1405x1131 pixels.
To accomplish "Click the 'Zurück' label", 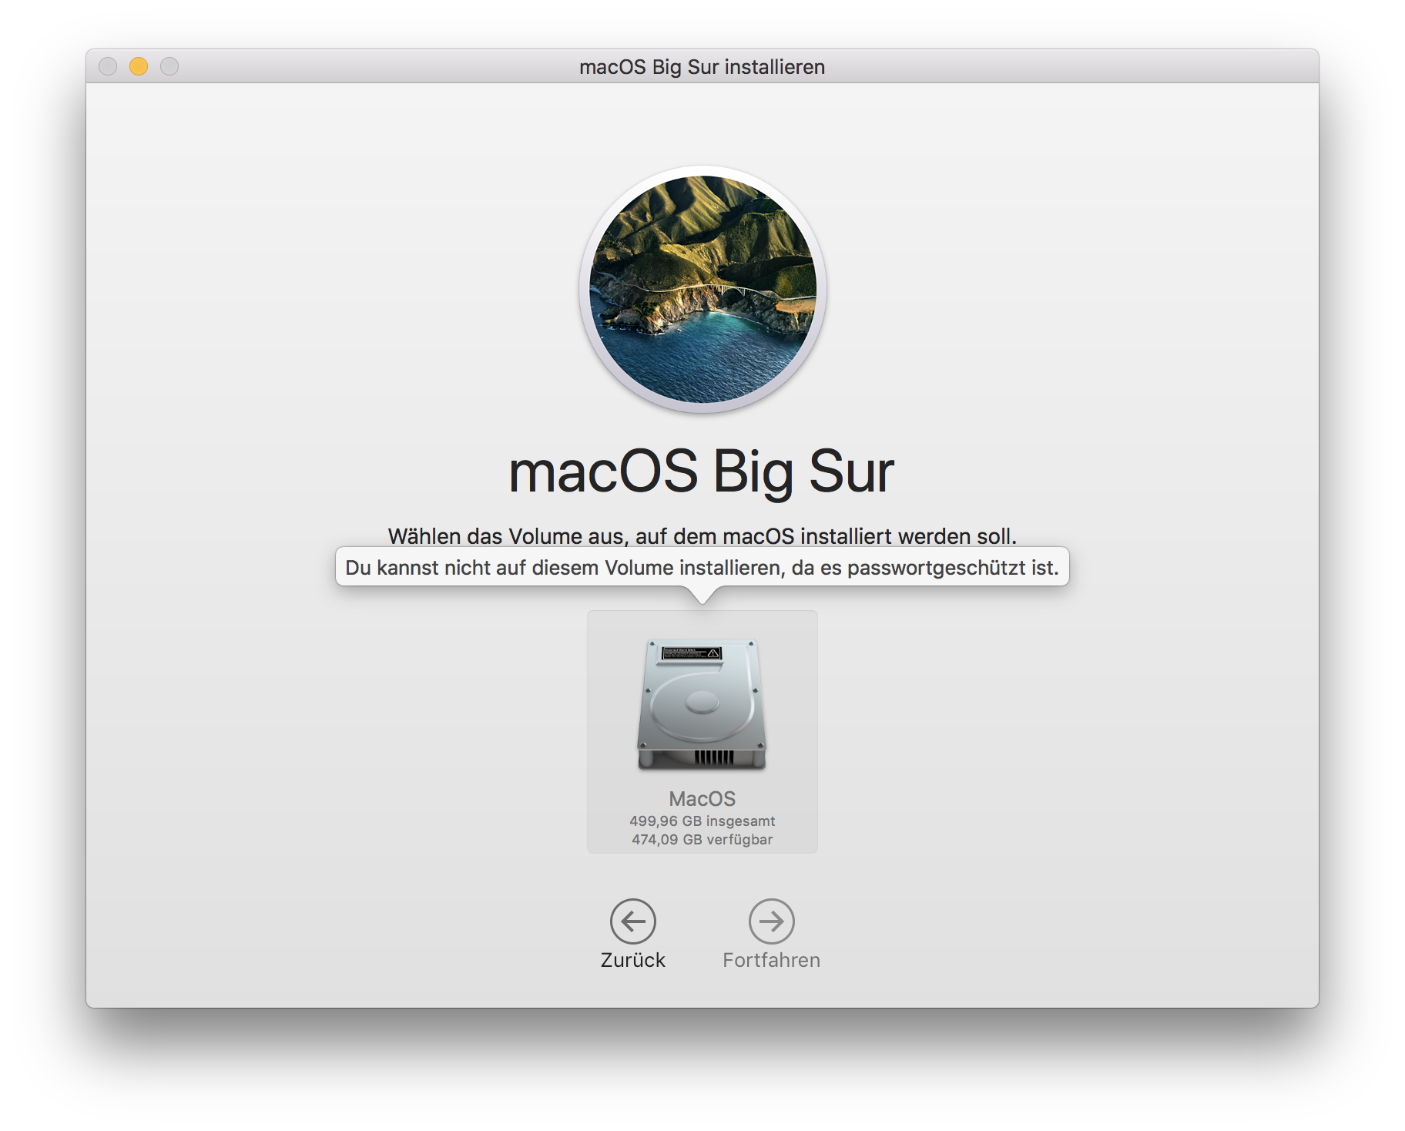I will 632,960.
